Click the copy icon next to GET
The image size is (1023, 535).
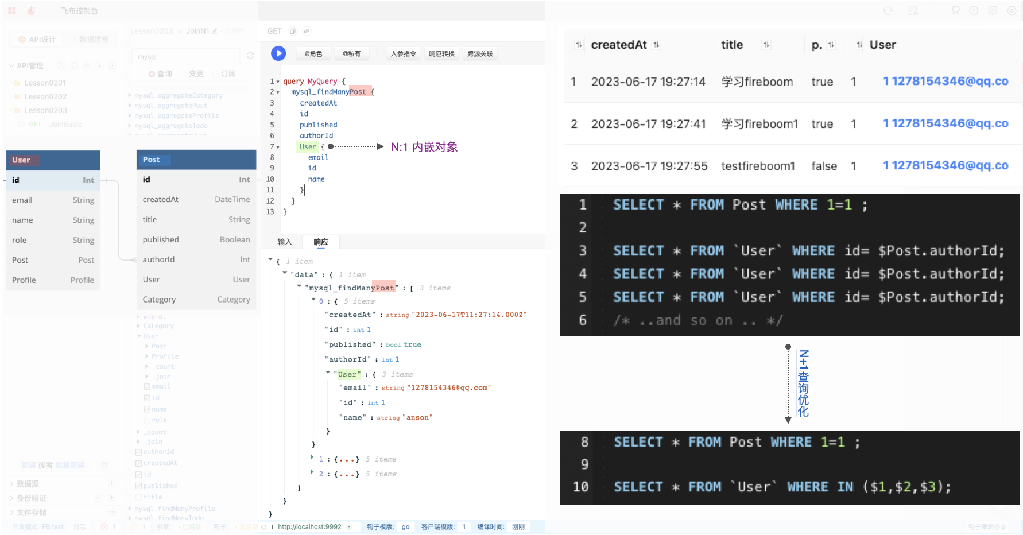293,31
